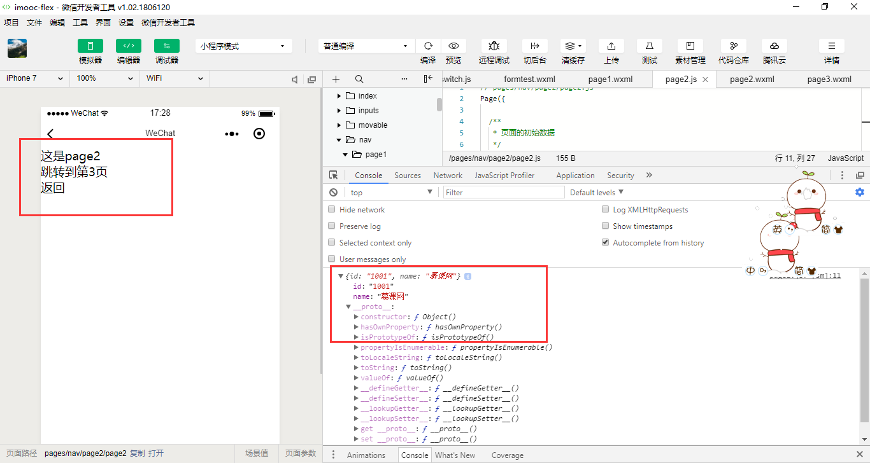The width and height of the screenshot is (870, 463).
Task: Expand the constructor property
Action: point(356,317)
